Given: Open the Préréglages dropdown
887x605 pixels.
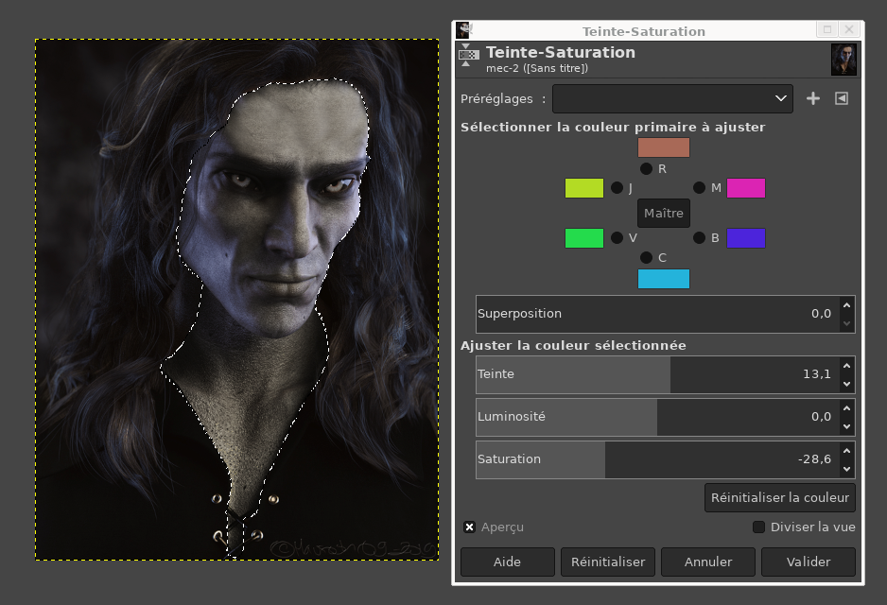Looking at the screenshot, I should click(672, 98).
